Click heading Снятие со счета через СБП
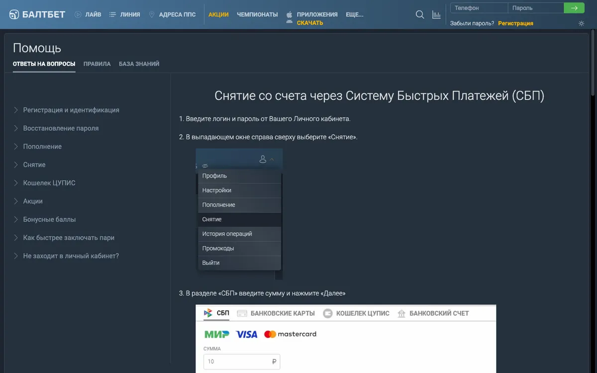 coord(379,95)
